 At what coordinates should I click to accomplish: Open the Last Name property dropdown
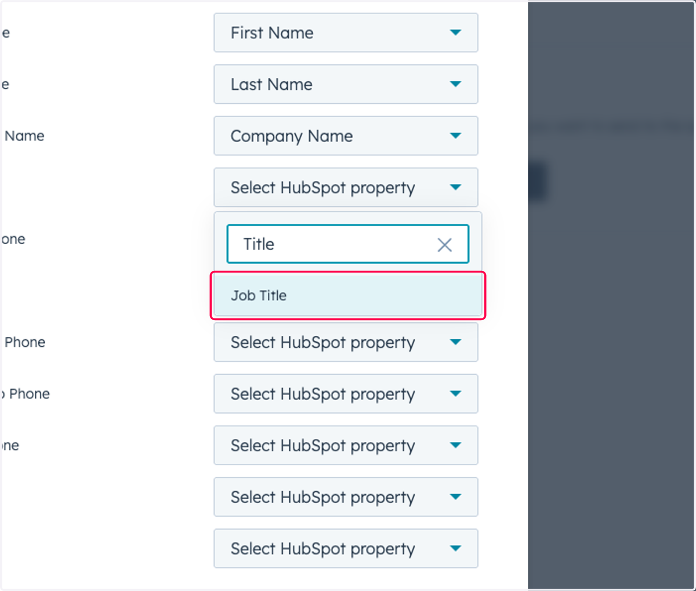point(346,84)
